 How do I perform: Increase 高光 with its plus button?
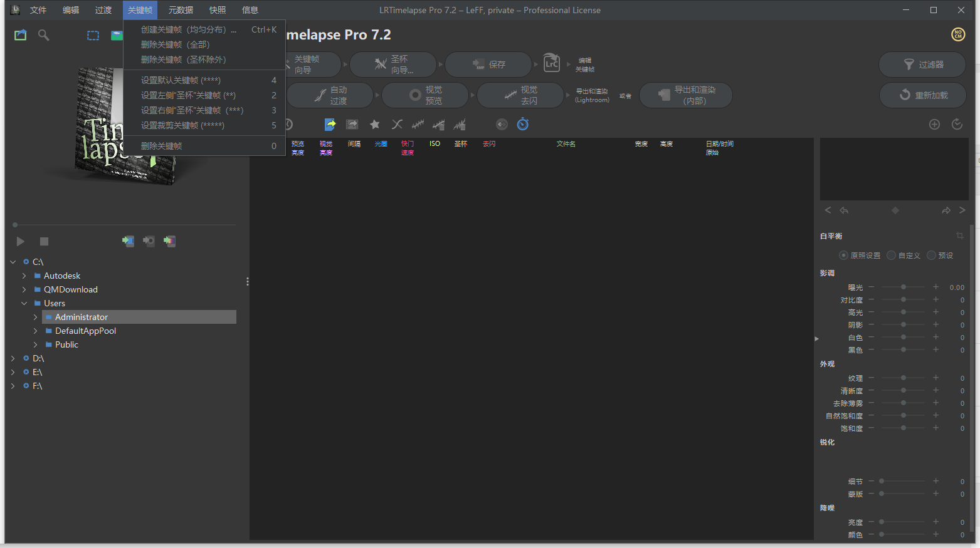[x=936, y=312]
